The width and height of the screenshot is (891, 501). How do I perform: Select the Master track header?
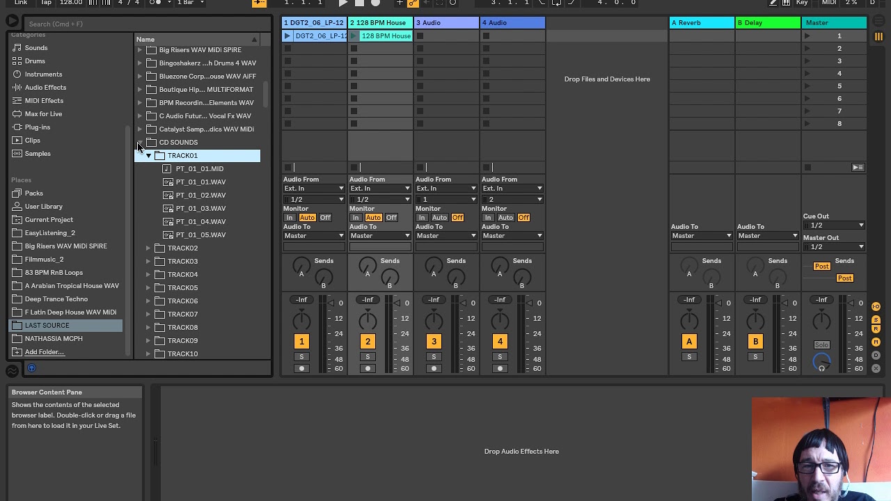[834, 23]
